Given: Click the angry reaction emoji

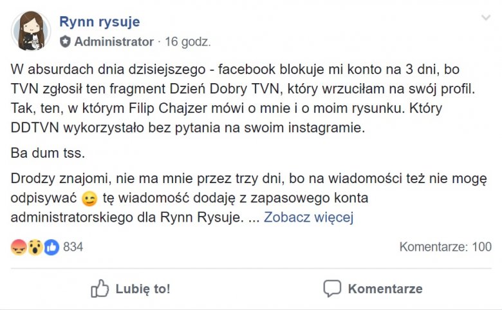Looking at the screenshot, I should click(x=19, y=247).
